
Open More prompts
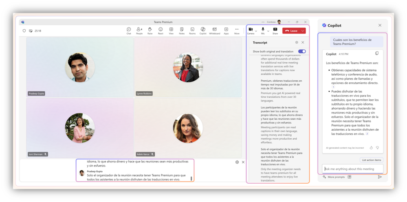click(x=334, y=177)
